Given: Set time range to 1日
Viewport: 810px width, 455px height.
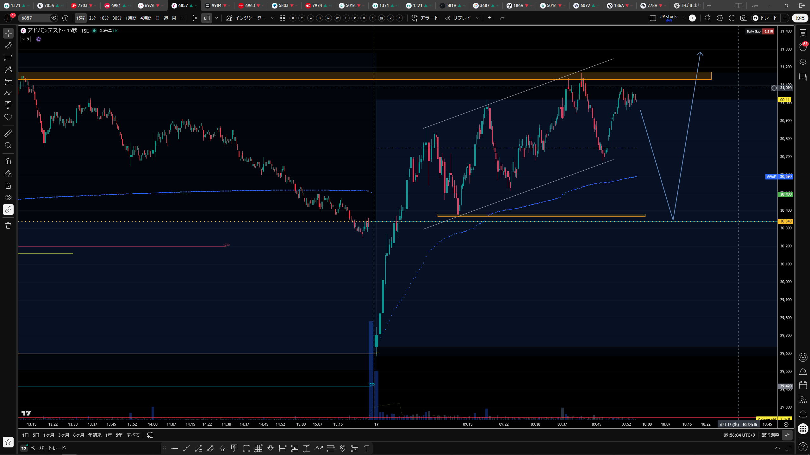Looking at the screenshot, I should [26, 435].
